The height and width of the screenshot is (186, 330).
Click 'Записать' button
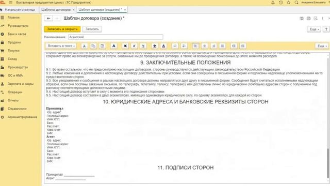click(x=92, y=29)
